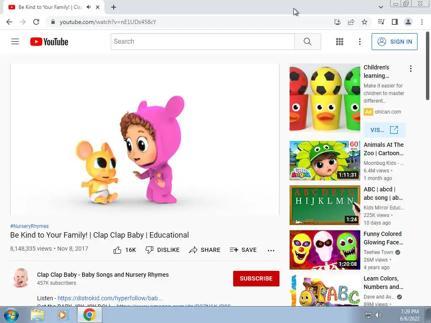The width and height of the screenshot is (431, 323).
Task: Launch Windows Media Player from taskbar
Action: coord(63,315)
